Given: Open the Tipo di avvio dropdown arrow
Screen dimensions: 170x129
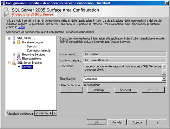Looking at the screenshot, I should 164,79.
